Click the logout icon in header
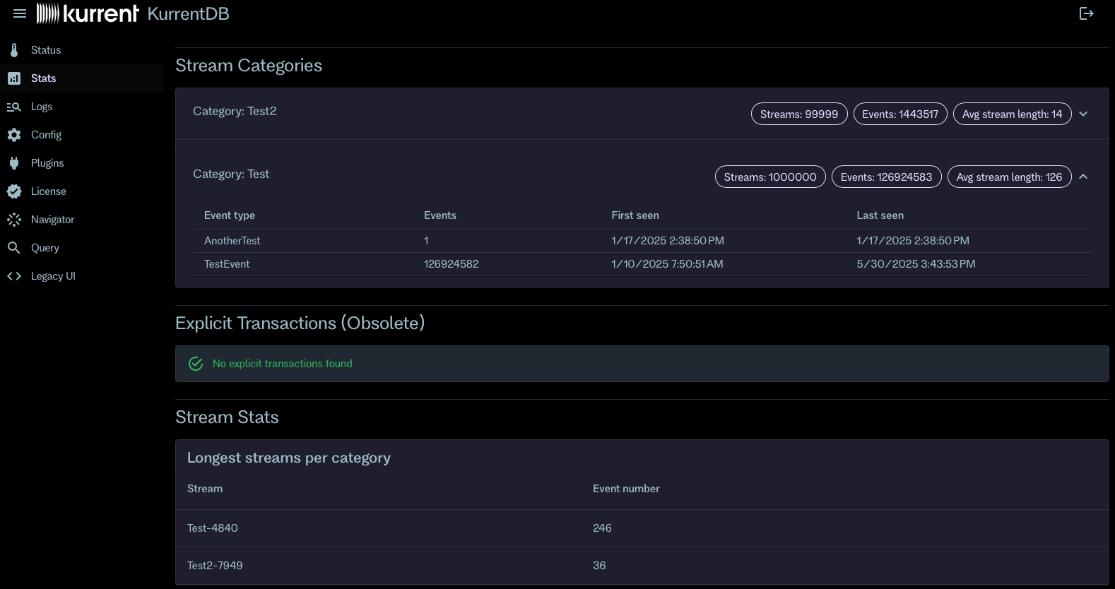The image size is (1115, 589). (1086, 13)
